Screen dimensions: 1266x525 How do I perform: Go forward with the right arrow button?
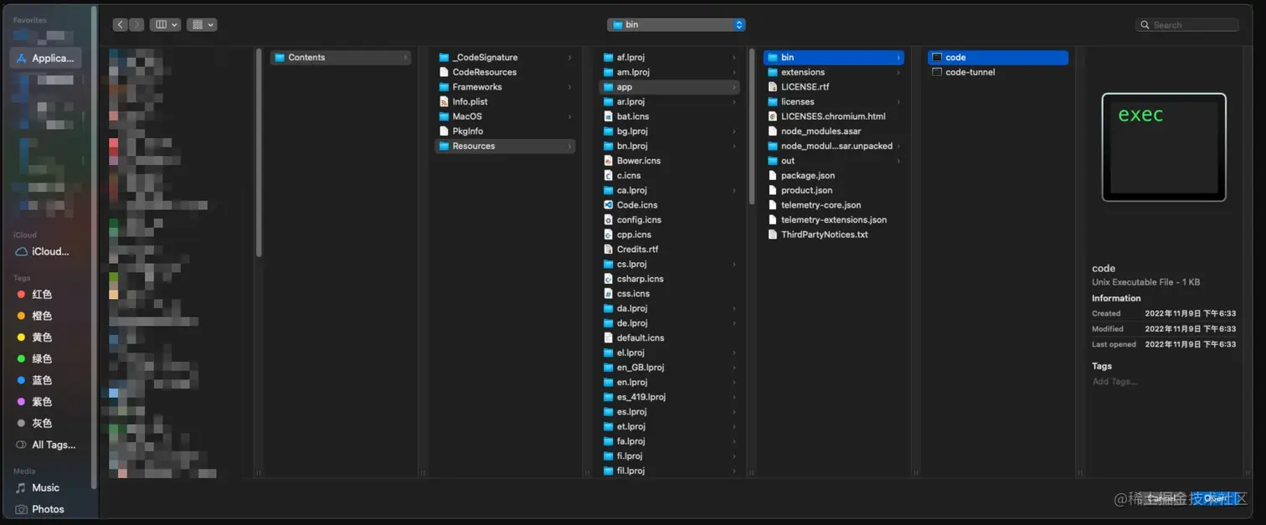137,25
